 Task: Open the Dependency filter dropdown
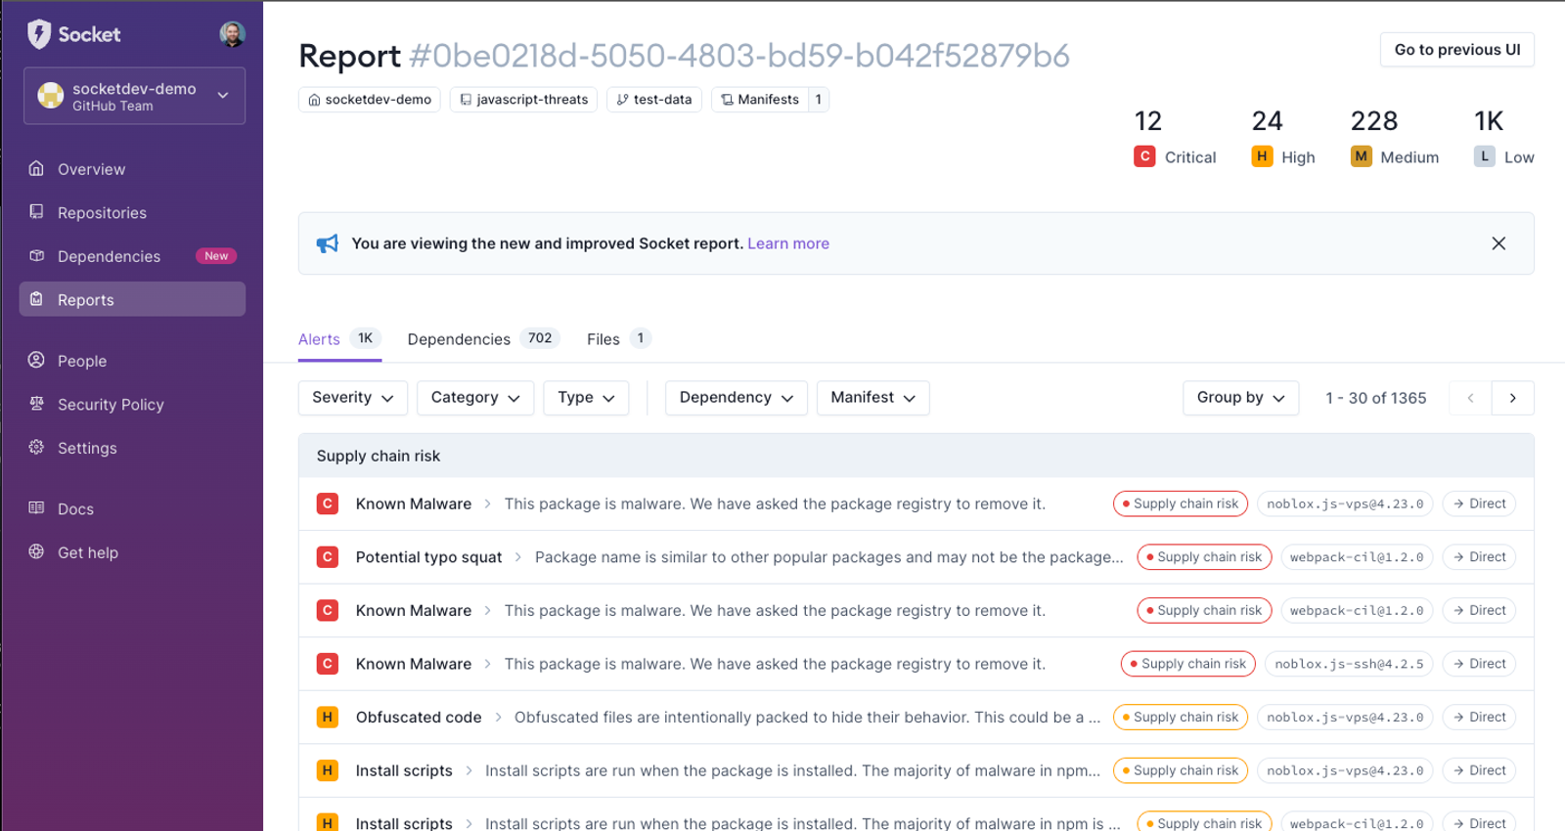[736, 398]
